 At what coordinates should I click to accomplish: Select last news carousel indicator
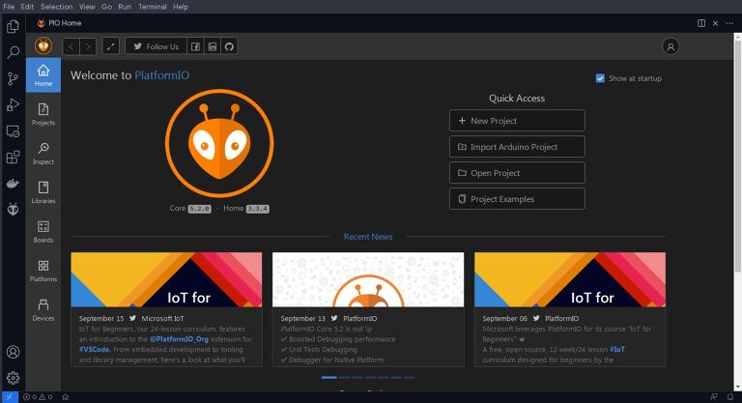(410, 378)
